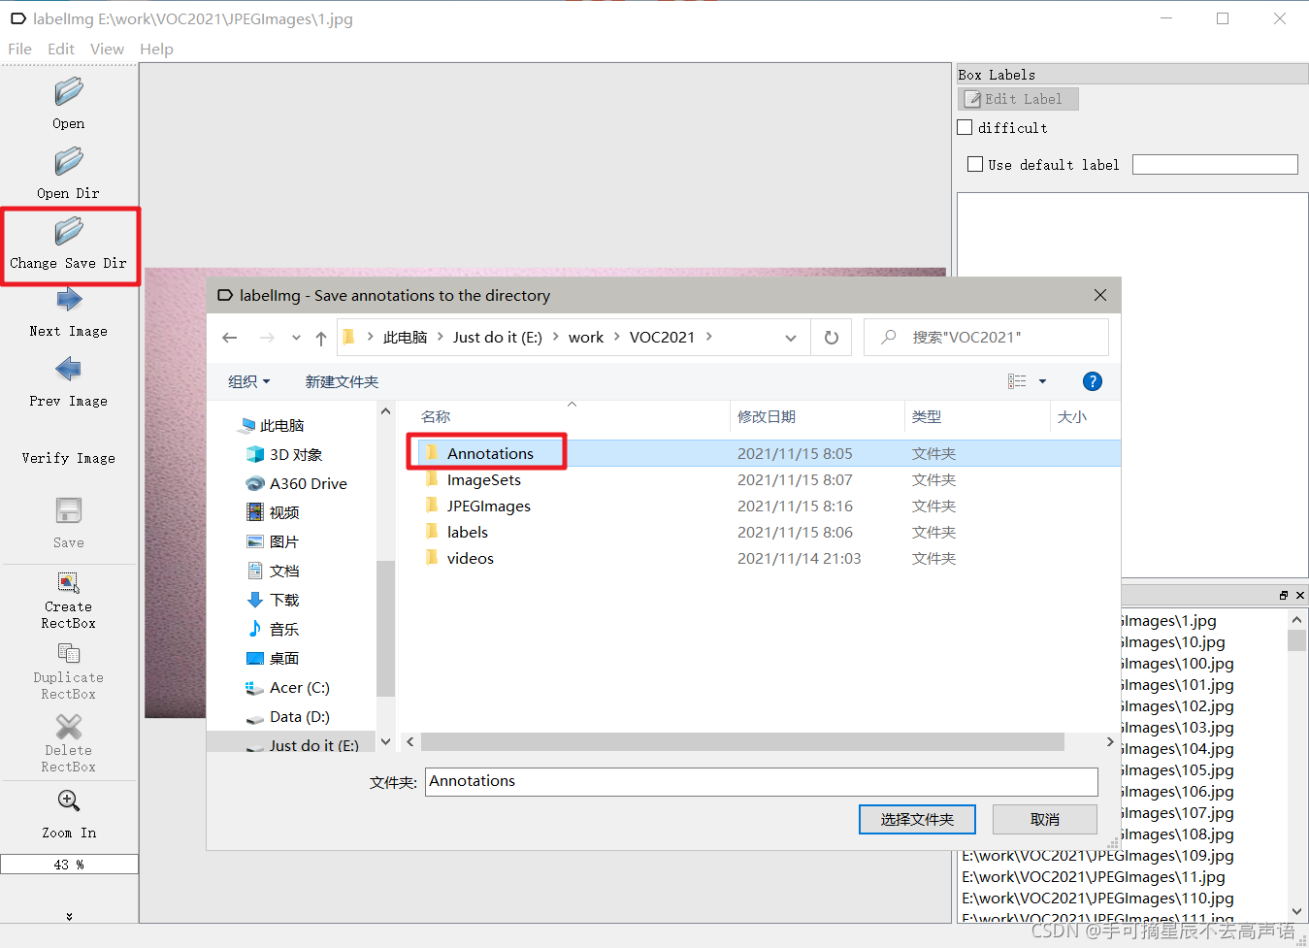This screenshot has width=1309, height=948.
Task: Click the Zoom In tool
Action: click(x=69, y=813)
